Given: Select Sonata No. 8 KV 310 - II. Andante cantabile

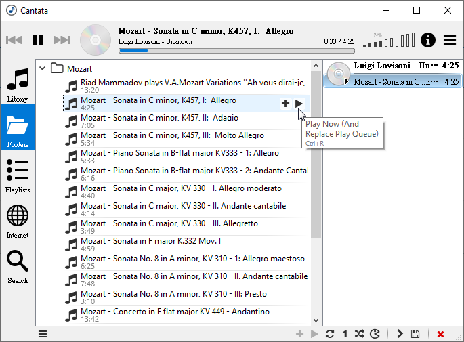Looking at the screenshot, I should click(x=186, y=280).
